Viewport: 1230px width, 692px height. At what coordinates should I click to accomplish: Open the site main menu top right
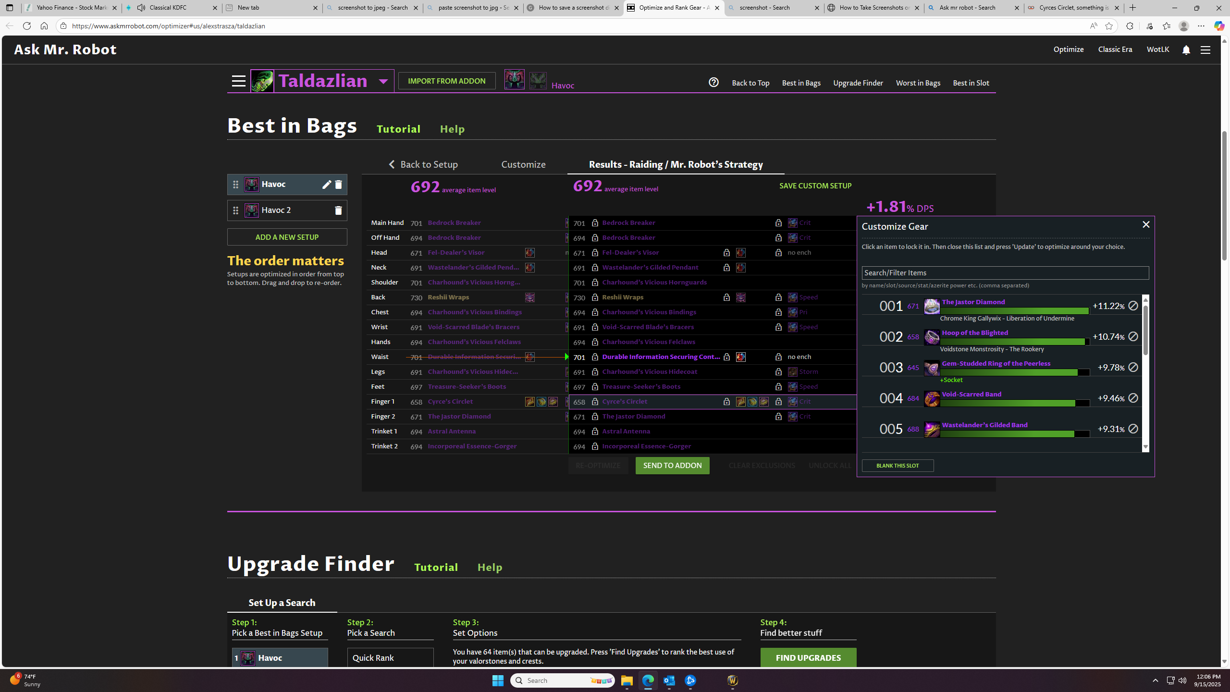[x=1205, y=50]
